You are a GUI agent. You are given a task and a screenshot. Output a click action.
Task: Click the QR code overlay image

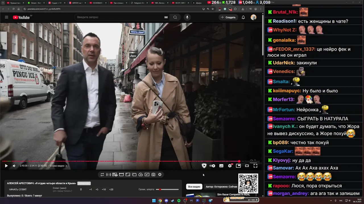coord(248,184)
